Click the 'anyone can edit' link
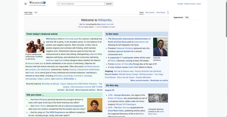Screen dimensions: 227x117 click(107, 24)
